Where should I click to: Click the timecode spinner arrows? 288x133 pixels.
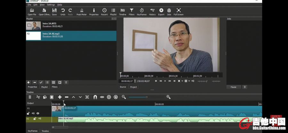135,81
